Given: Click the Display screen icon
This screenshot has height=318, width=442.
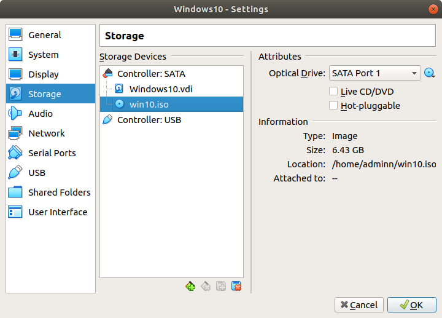Looking at the screenshot, I should (x=15, y=74).
